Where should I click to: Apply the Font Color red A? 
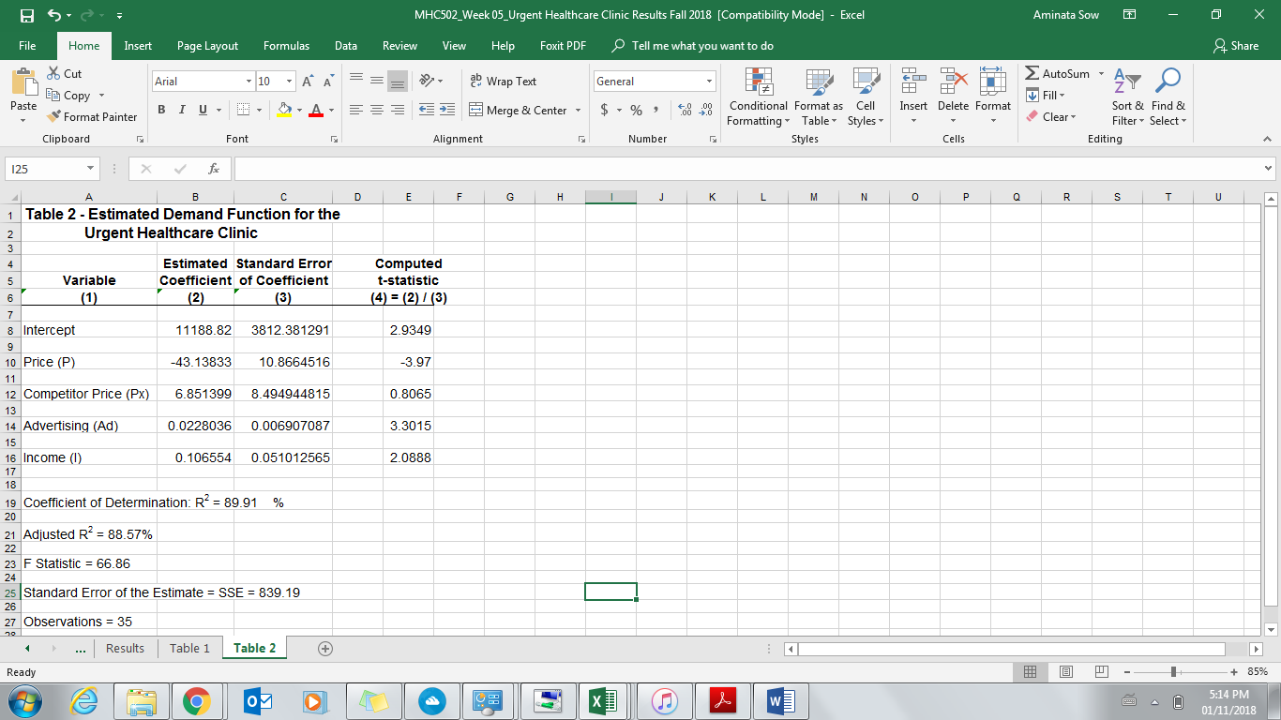[316, 111]
